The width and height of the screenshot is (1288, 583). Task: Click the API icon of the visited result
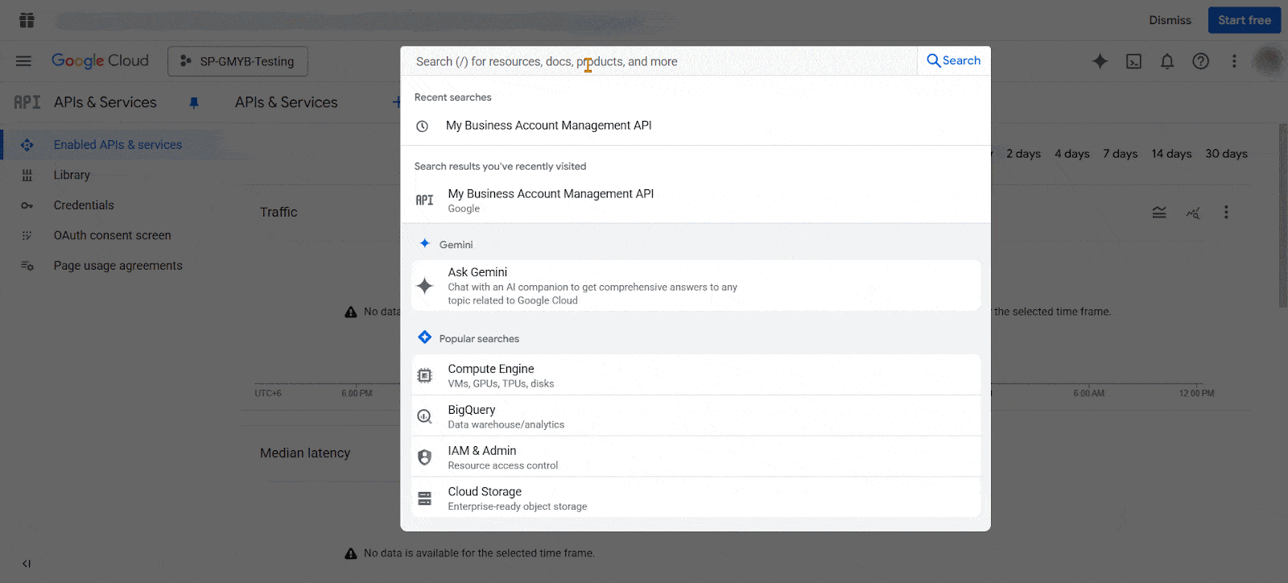pyautogui.click(x=424, y=200)
